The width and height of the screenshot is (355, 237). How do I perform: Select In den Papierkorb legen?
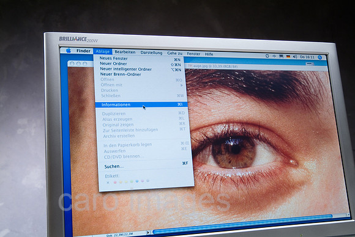tap(144, 145)
